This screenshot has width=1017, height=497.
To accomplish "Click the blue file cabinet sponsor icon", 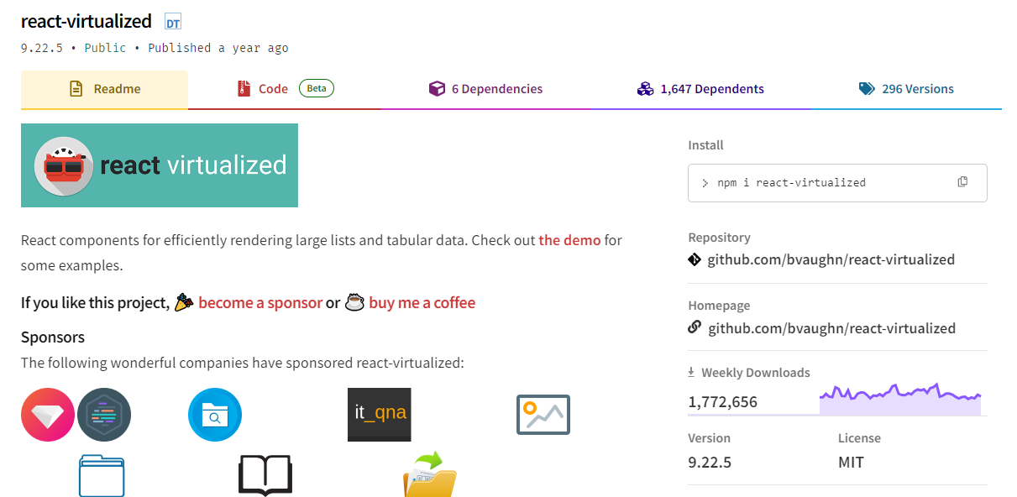I will click(102, 476).
